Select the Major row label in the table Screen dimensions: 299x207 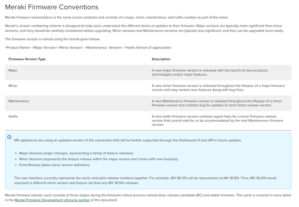[x=13, y=70]
